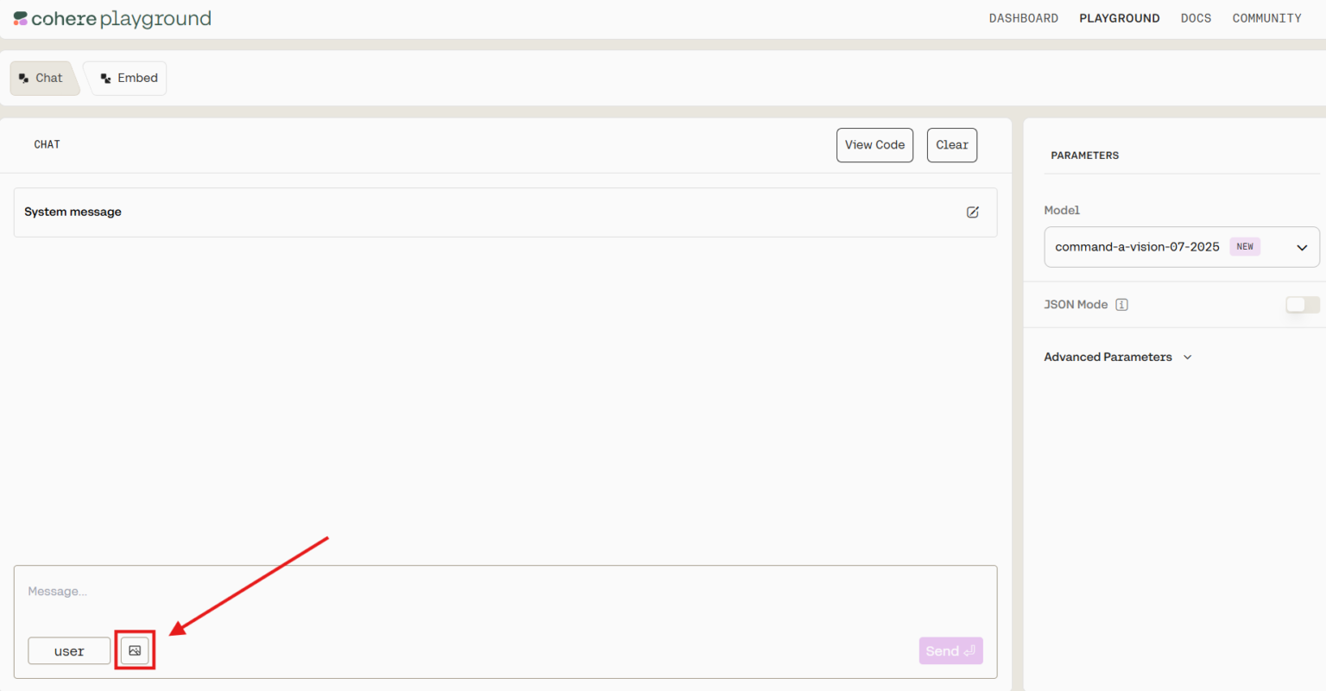1326x691 pixels.
Task: Toggle the user role selector in the message bar
Action: 69,650
